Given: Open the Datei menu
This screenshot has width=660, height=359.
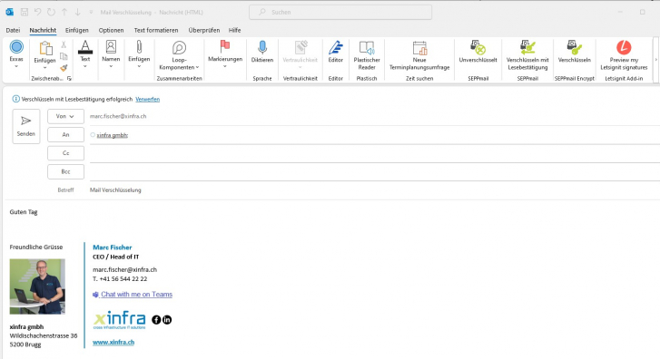Looking at the screenshot, I should tap(13, 30).
